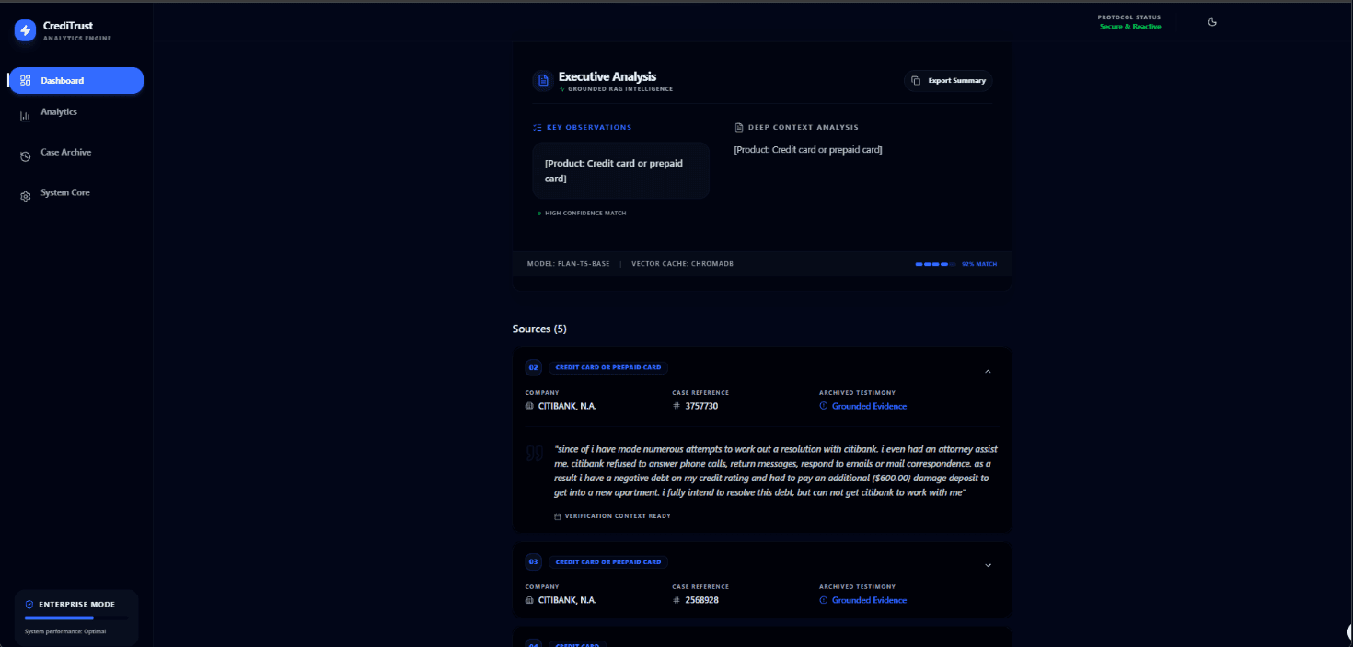Click System performance: Optimal text
Screen dimensions: 1353x647
point(65,631)
